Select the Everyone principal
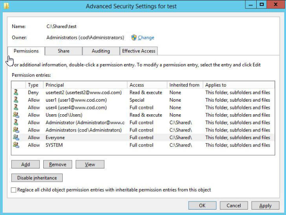 pyautogui.click(x=55, y=138)
